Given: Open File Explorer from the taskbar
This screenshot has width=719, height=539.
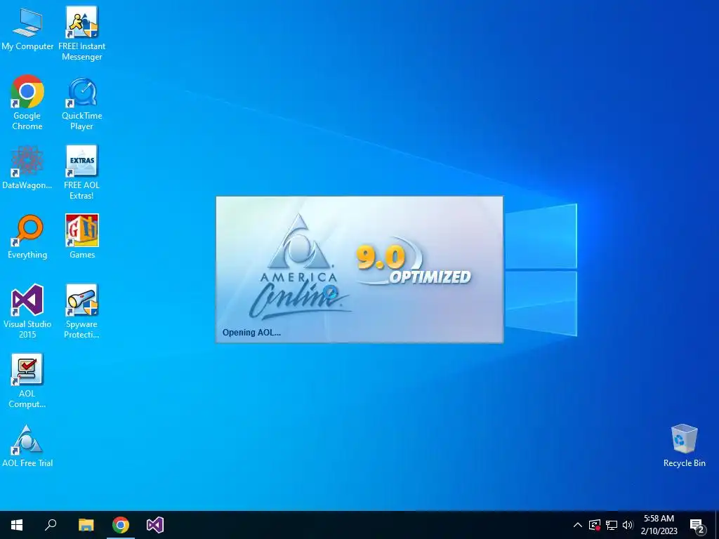Looking at the screenshot, I should (86, 525).
